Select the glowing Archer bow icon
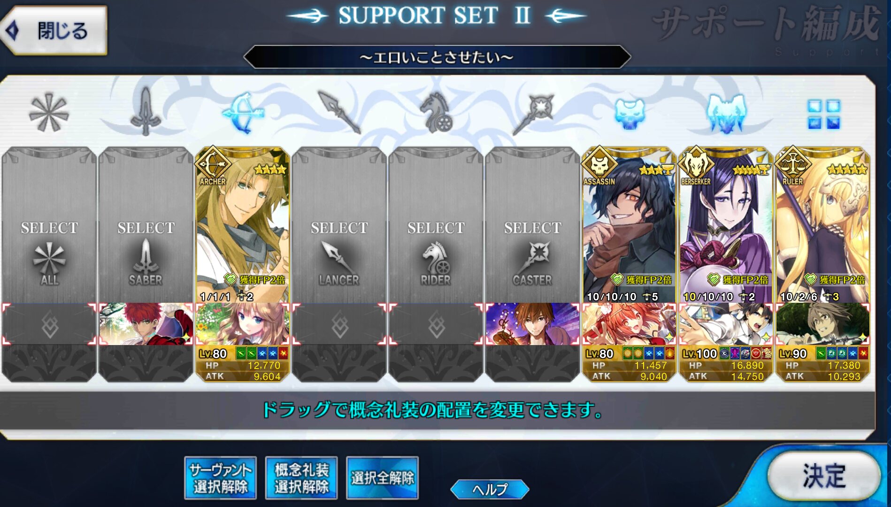The width and height of the screenshot is (891, 507). [x=243, y=113]
